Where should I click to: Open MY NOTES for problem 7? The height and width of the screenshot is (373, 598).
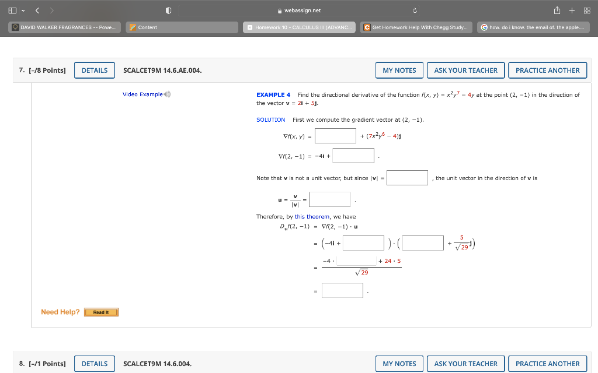point(399,70)
